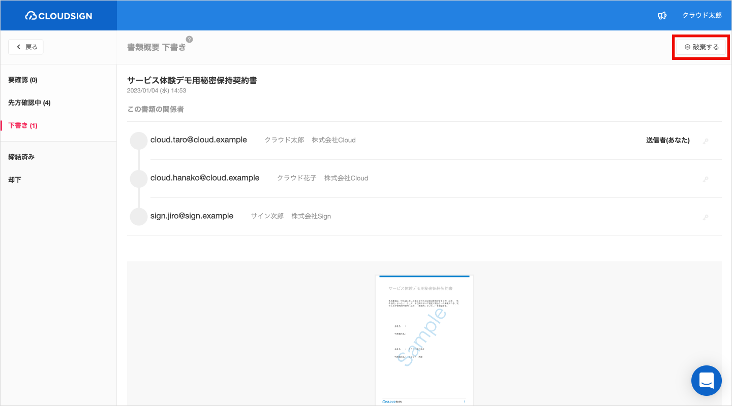The image size is (732, 406).
Task: Select 要確認 (0) in the sidebar
Action: coord(23,80)
